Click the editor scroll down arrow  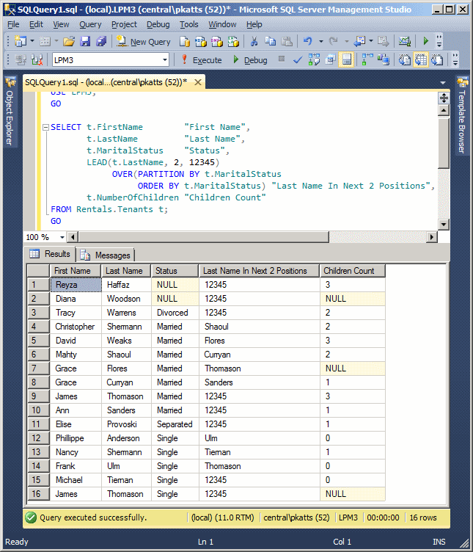[x=444, y=225]
